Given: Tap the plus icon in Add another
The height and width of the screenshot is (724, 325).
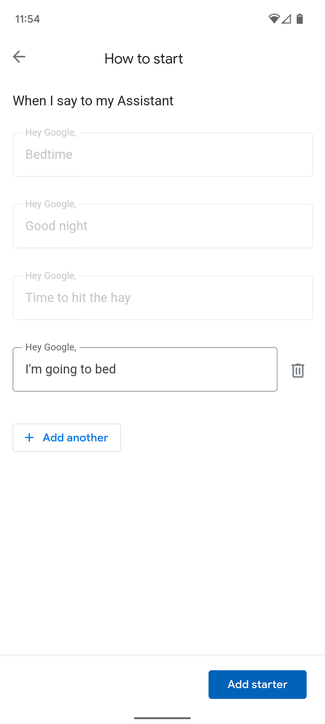Looking at the screenshot, I should pyautogui.click(x=29, y=437).
